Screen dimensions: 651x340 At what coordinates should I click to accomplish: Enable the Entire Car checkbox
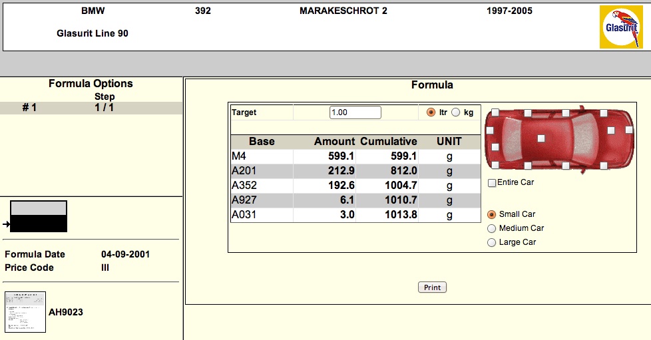(492, 183)
